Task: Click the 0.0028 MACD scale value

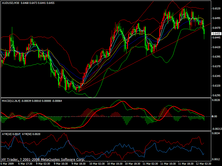Action: [x=216, y=100]
